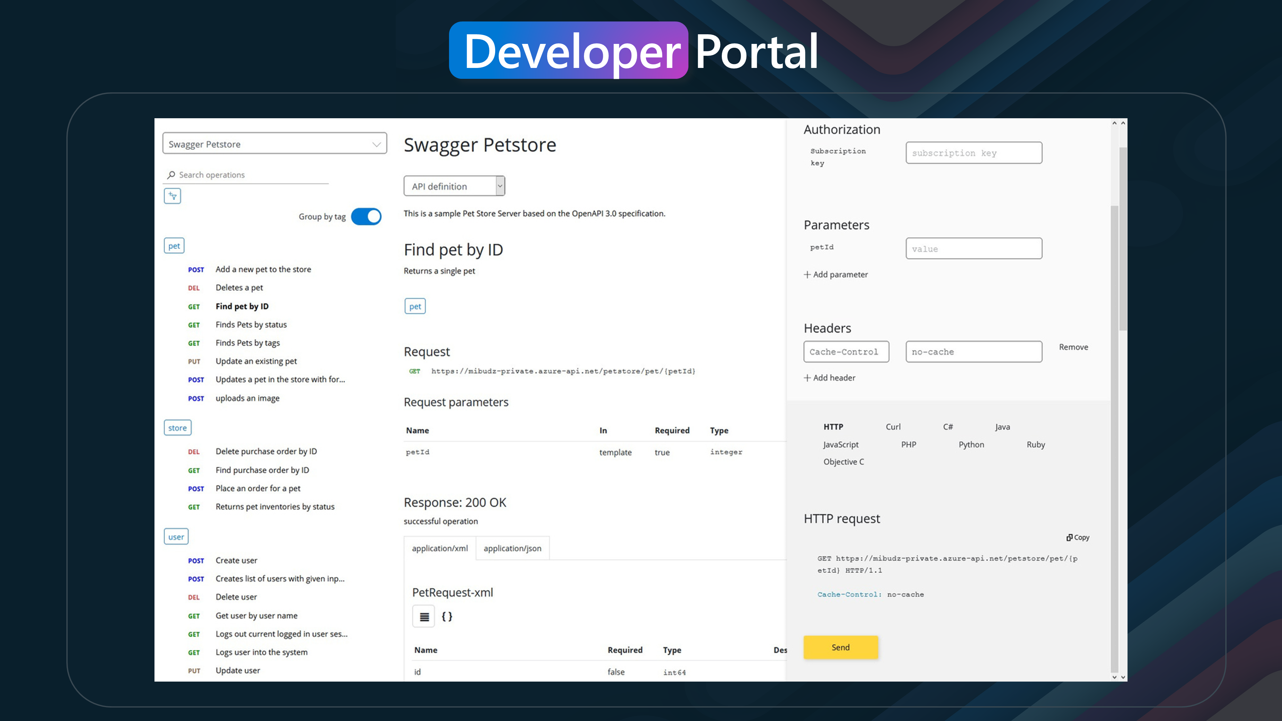This screenshot has width=1282, height=721.
Task: Select the Python code sample tab
Action: [971, 444]
